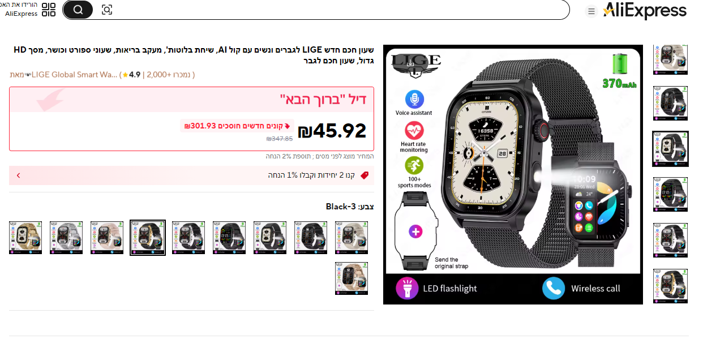Open the QR code app download icon
The image size is (703, 356).
49,10
